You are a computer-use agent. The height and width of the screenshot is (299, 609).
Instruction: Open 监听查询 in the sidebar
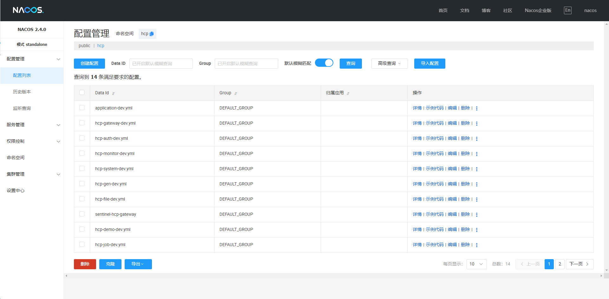[x=32, y=109]
